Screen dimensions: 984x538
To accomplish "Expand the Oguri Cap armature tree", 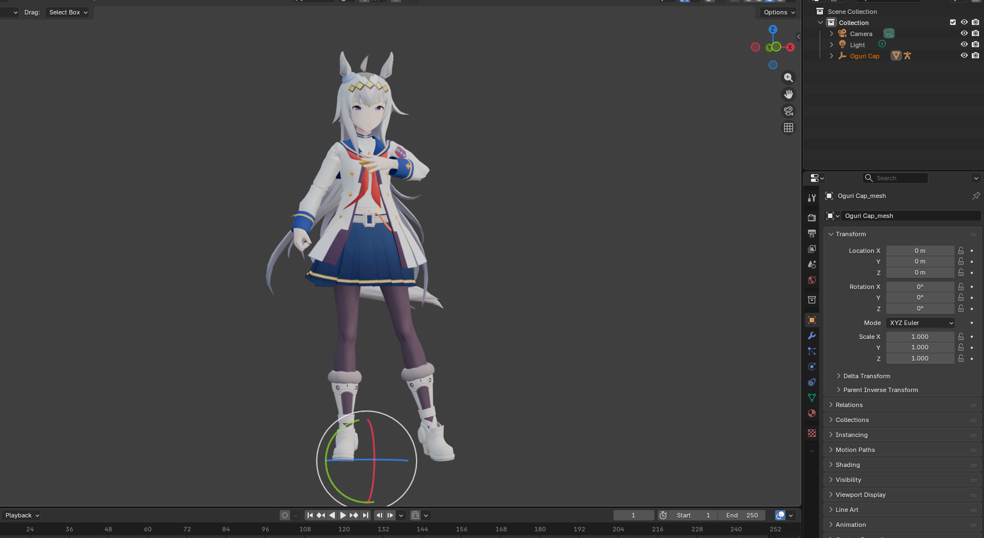I will pyautogui.click(x=831, y=56).
